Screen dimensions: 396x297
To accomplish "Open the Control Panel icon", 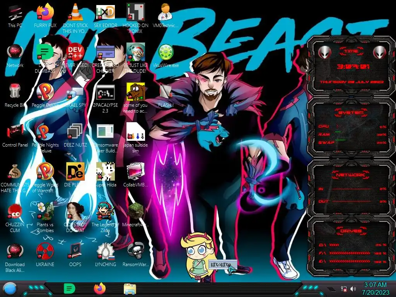I will [15, 131].
